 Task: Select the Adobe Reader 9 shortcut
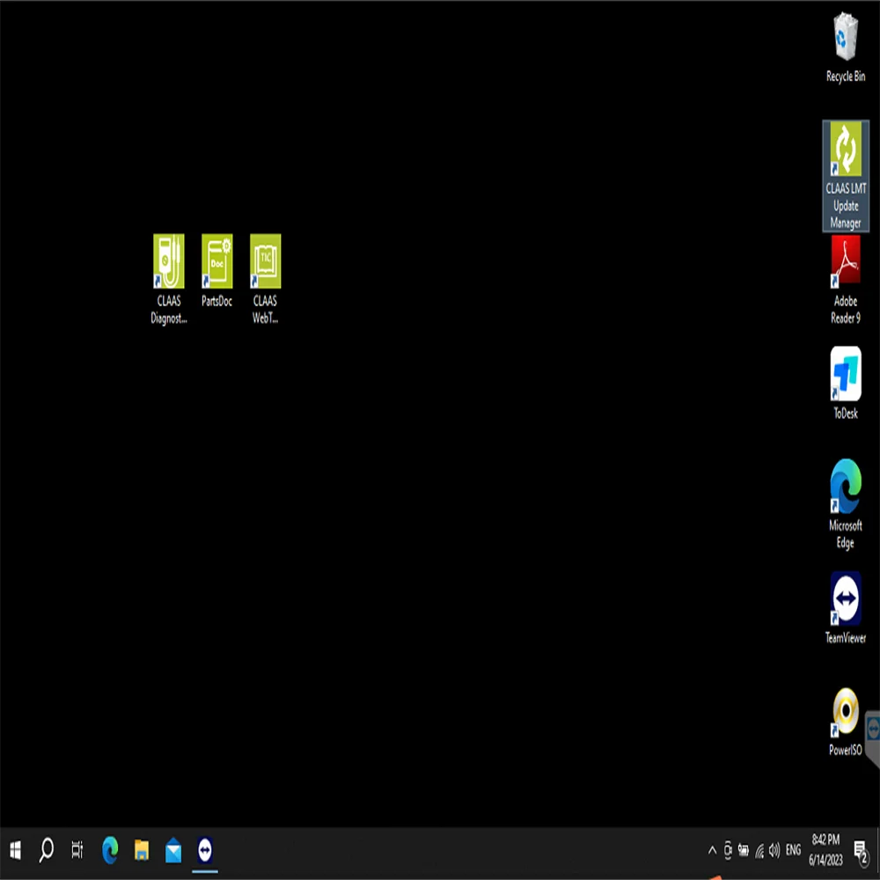pos(845,280)
